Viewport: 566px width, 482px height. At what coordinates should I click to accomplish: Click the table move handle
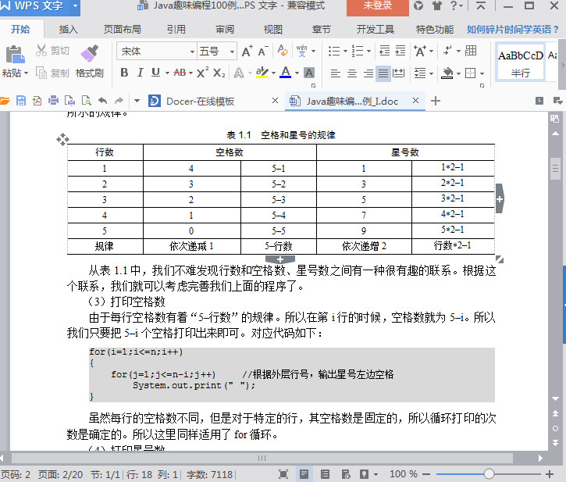[x=62, y=140]
